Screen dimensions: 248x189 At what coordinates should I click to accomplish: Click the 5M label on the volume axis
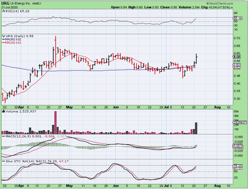point(236,112)
